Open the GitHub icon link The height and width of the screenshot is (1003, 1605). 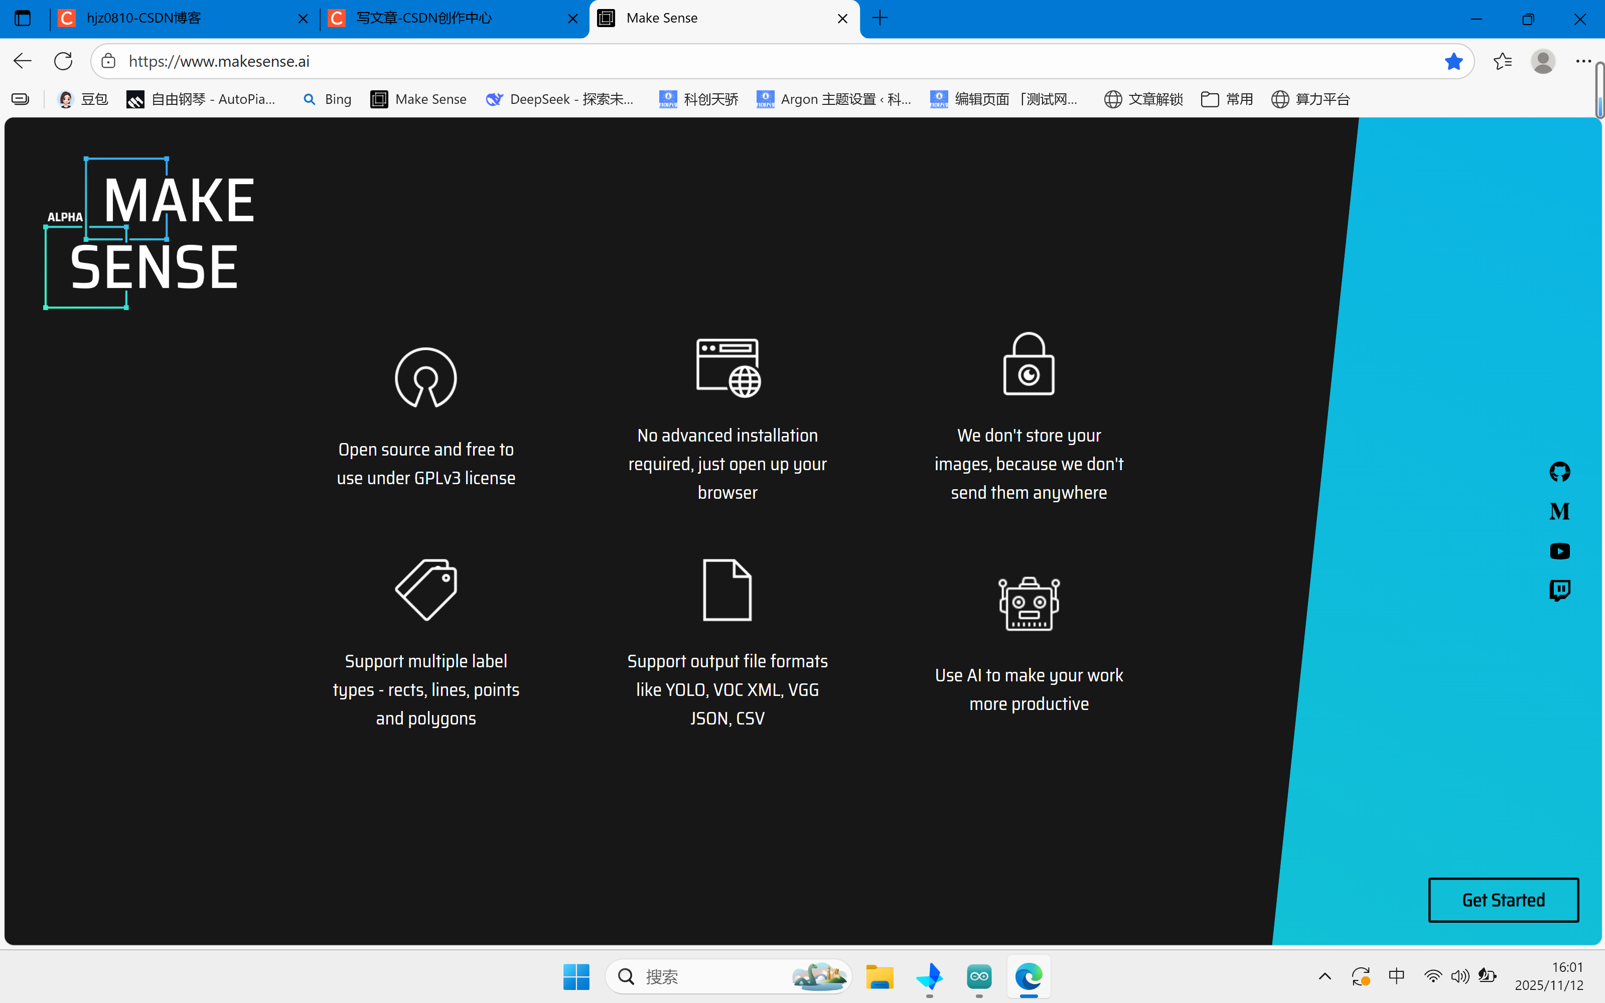[1559, 472]
